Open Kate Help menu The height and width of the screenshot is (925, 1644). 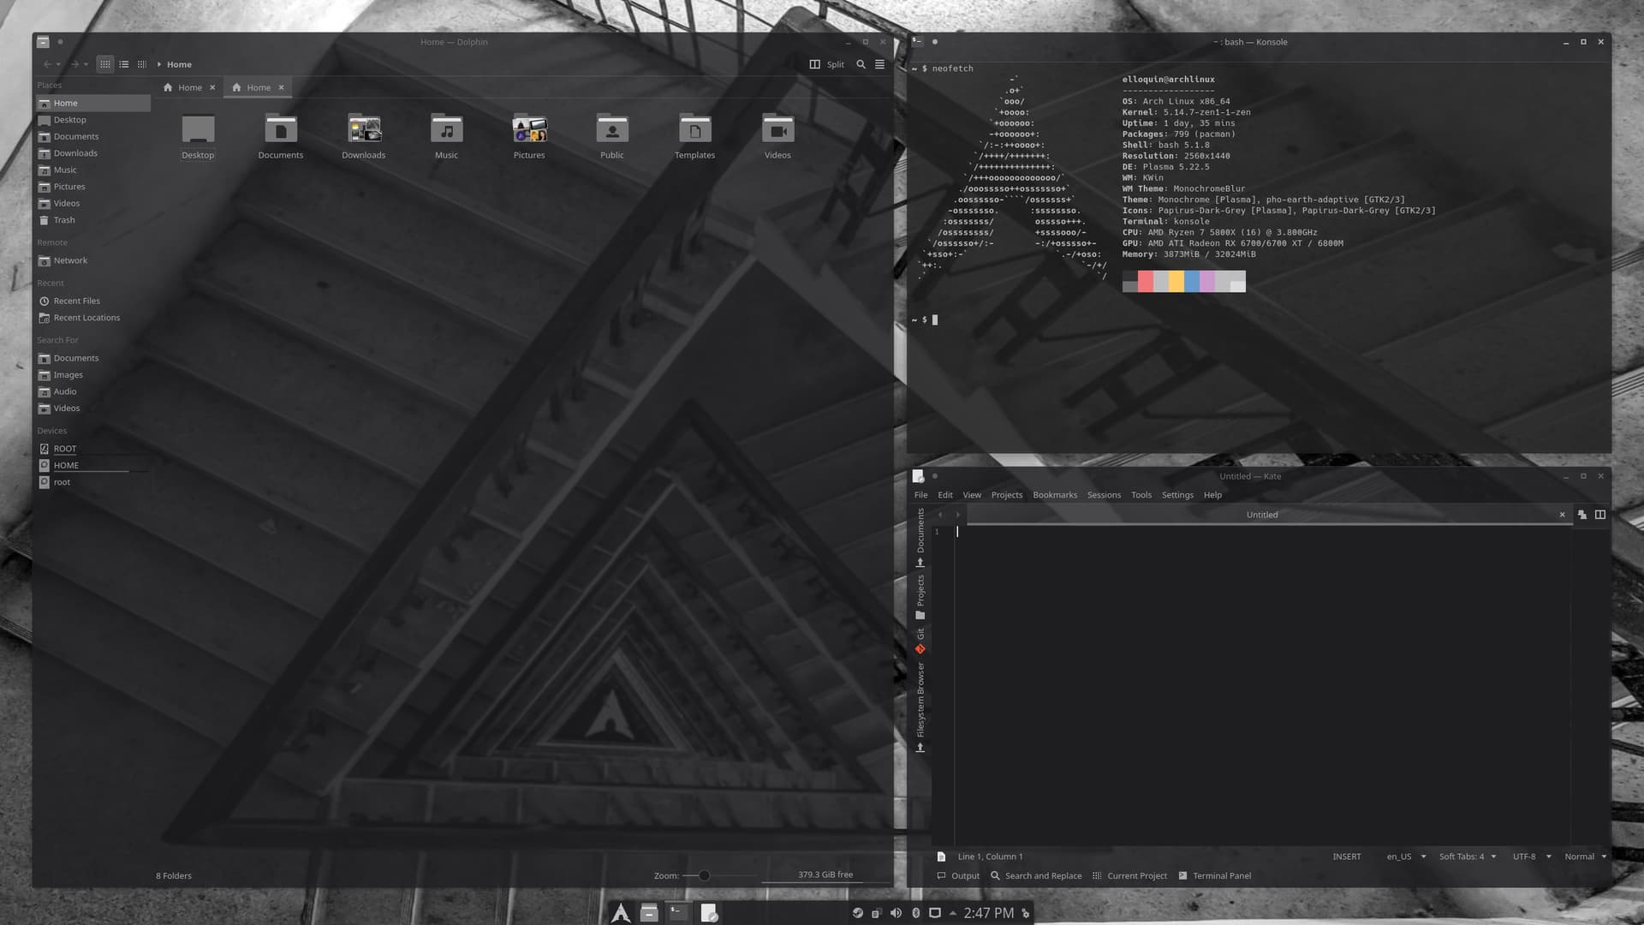(x=1212, y=495)
